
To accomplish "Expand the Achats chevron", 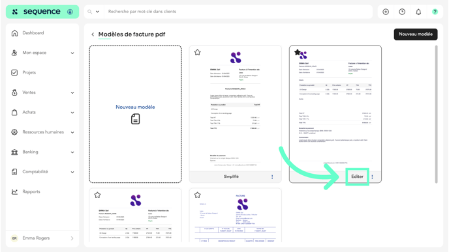I will tap(72, 113).
